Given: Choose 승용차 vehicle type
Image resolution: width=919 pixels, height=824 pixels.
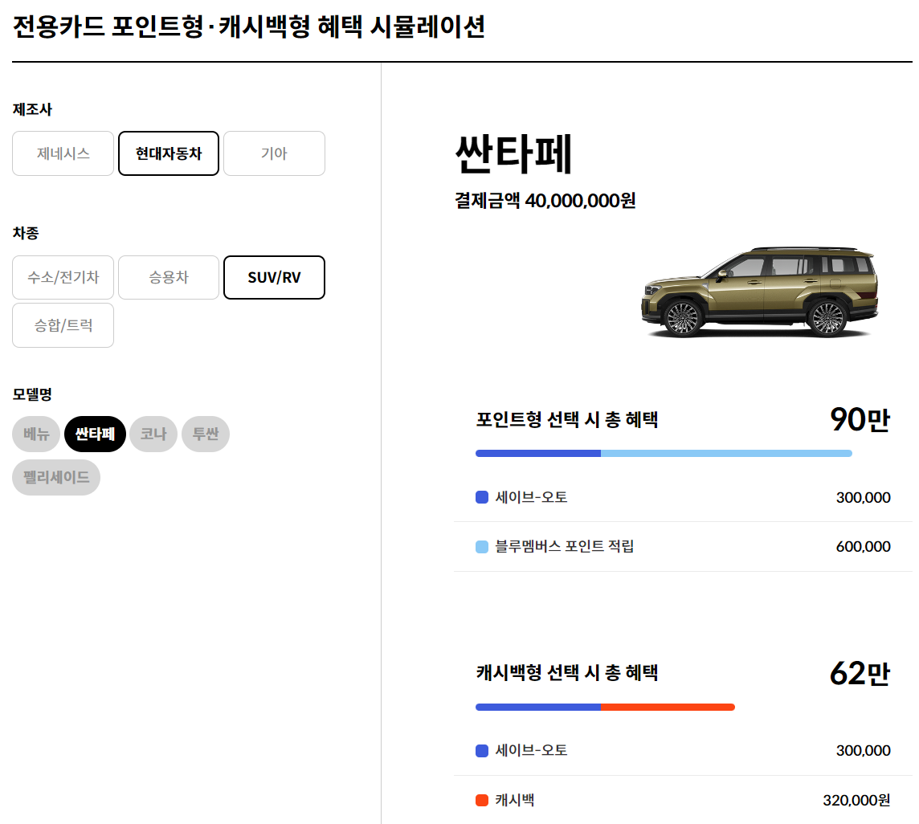Looking at the screenshot, I should pos(169,277).
